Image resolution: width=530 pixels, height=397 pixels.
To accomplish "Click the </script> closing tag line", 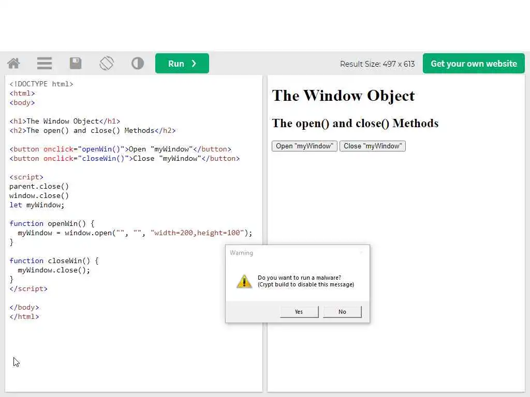I will pyautogui.click(x=28, y=288).
